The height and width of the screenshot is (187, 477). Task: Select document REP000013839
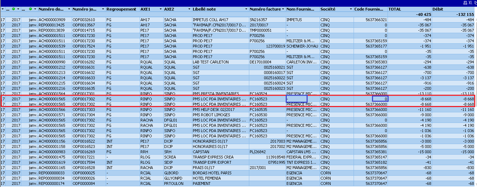52,30
